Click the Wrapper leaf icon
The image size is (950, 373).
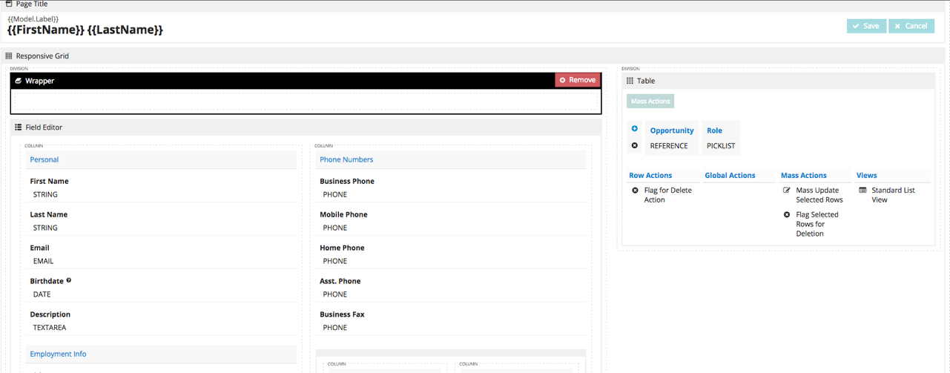point(19,81)
